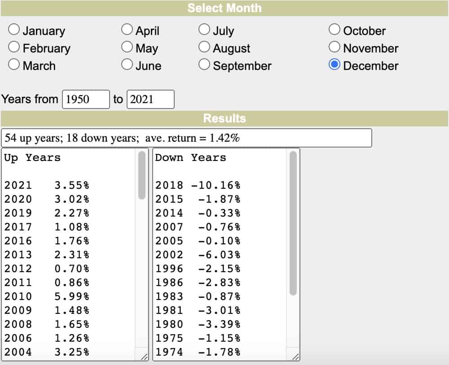Click the 'Results' header bar
The image size is (449, 365).
[x=224, y=118]
